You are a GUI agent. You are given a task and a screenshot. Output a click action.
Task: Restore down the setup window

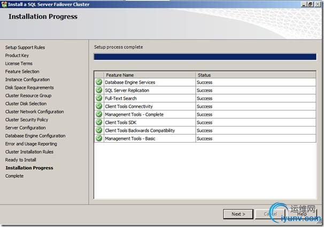[310, 4]
